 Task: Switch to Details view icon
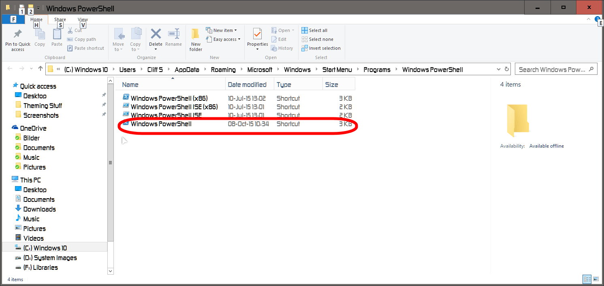click(x=587, y=279)
